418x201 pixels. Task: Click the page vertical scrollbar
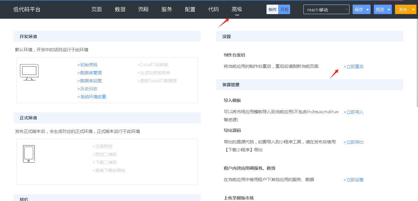coord(417,63)
